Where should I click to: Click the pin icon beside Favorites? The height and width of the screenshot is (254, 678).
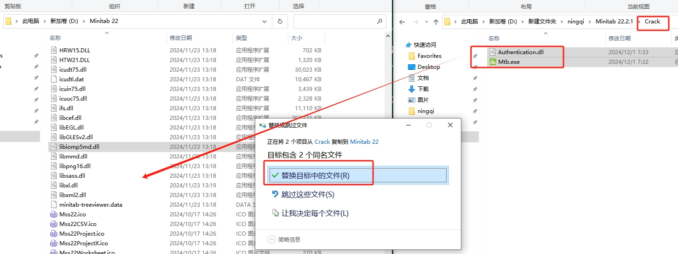(475, 56)
